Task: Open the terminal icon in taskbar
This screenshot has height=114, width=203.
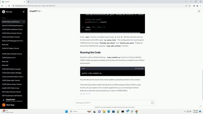Action: click(x=123, y=111)
